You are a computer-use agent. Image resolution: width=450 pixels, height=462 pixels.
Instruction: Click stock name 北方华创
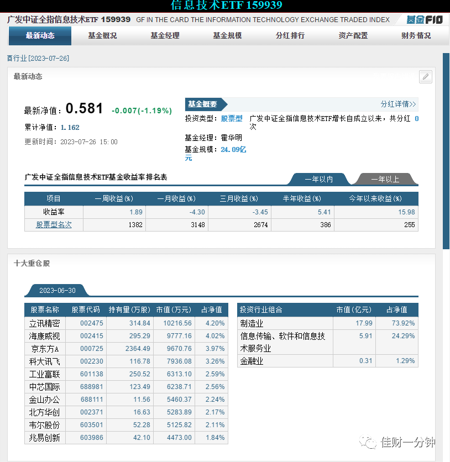pyautogui.click(x=45, y=412)
